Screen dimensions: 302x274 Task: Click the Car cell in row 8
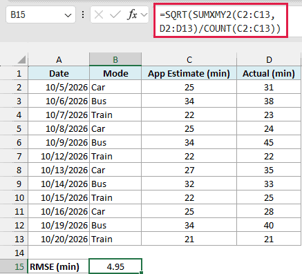(x=115, y=170)
